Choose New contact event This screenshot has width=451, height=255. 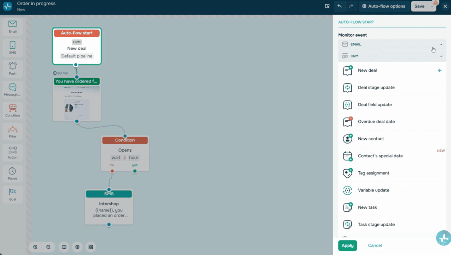pos(392,139)
